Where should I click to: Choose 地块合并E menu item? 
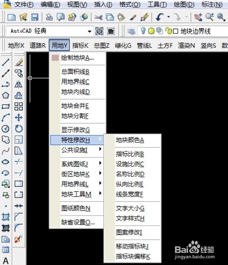click(78, 106)
